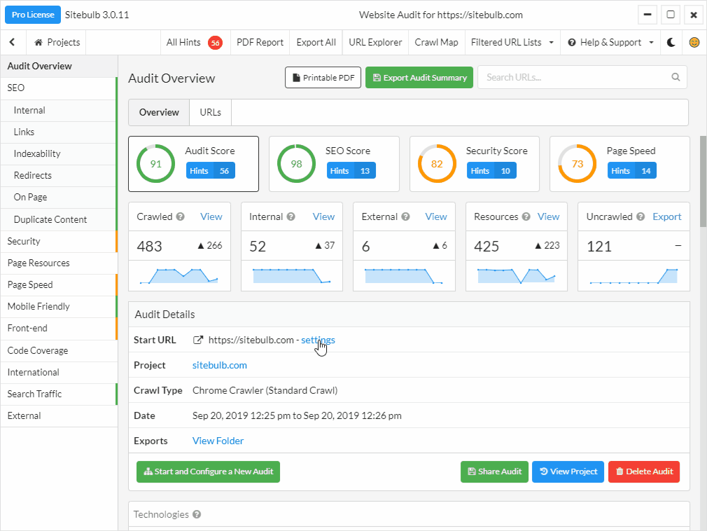The width and height of the screenshot is (707, 531).
Task: Open Page Speed in sidebar
Action: (59, 284)
